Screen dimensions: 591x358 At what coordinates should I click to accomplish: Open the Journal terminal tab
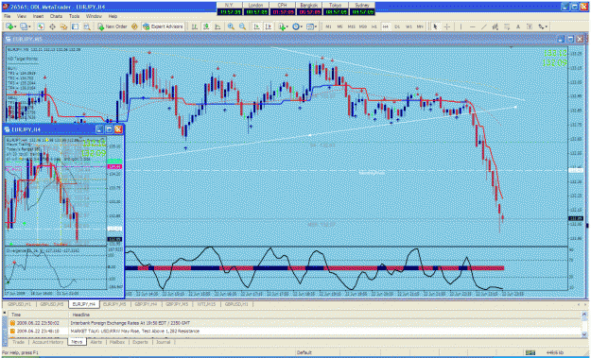pos(164,342)
